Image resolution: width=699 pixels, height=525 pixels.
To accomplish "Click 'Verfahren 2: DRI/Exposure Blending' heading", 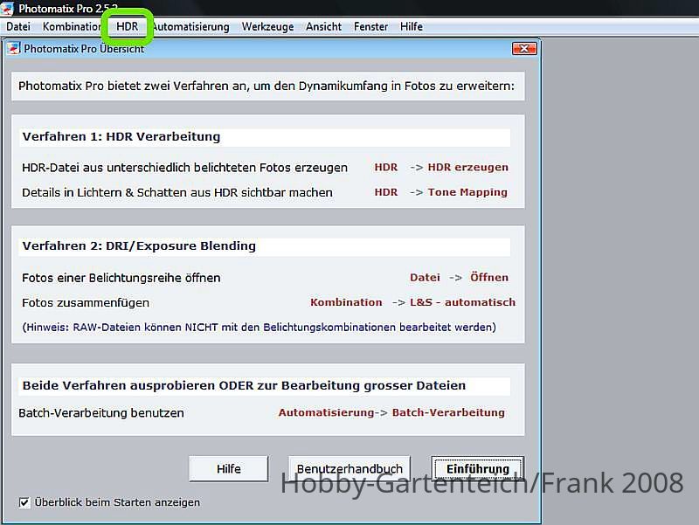I will (x=139, y=246).
